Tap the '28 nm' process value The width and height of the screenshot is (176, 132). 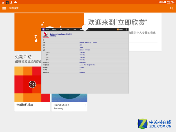[81, 48]
